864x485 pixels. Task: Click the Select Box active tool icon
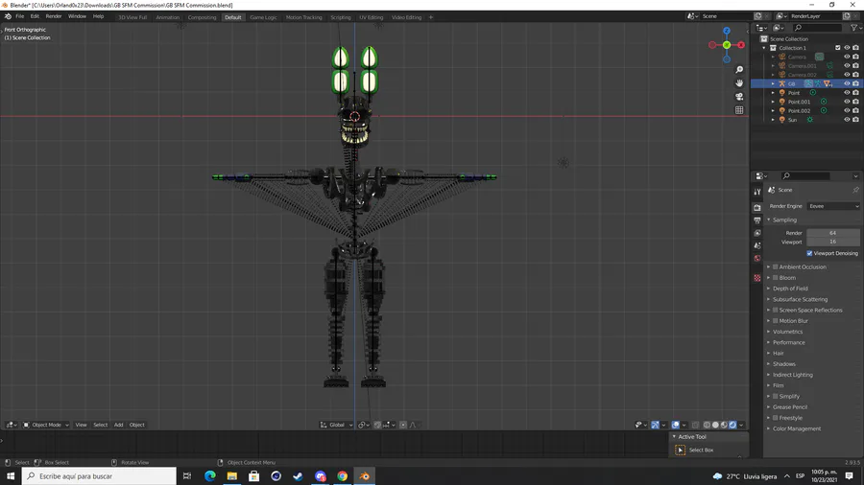pos(681,450)
